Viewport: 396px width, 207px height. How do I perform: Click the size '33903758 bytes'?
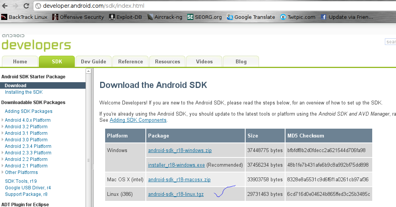(265, 180)
